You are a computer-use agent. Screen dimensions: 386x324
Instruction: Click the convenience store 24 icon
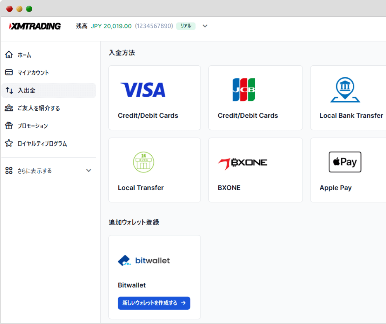click(144, 162)
